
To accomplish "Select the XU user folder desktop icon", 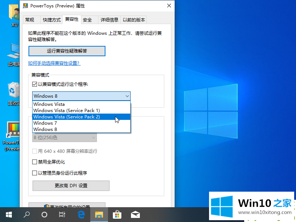I will [14, 16].
